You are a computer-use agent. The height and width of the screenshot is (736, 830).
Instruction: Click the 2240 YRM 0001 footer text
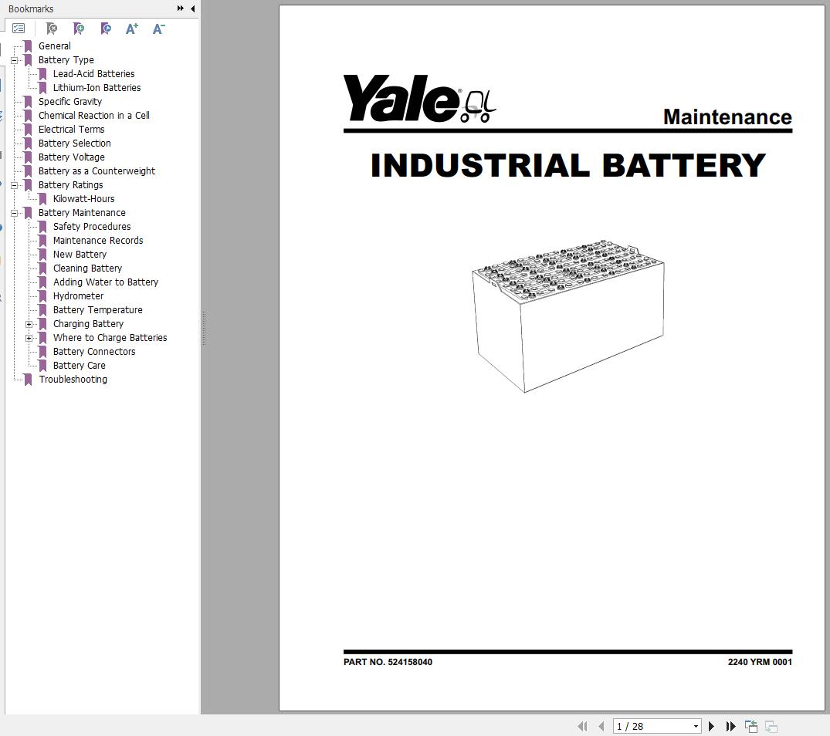click(760, 661)
